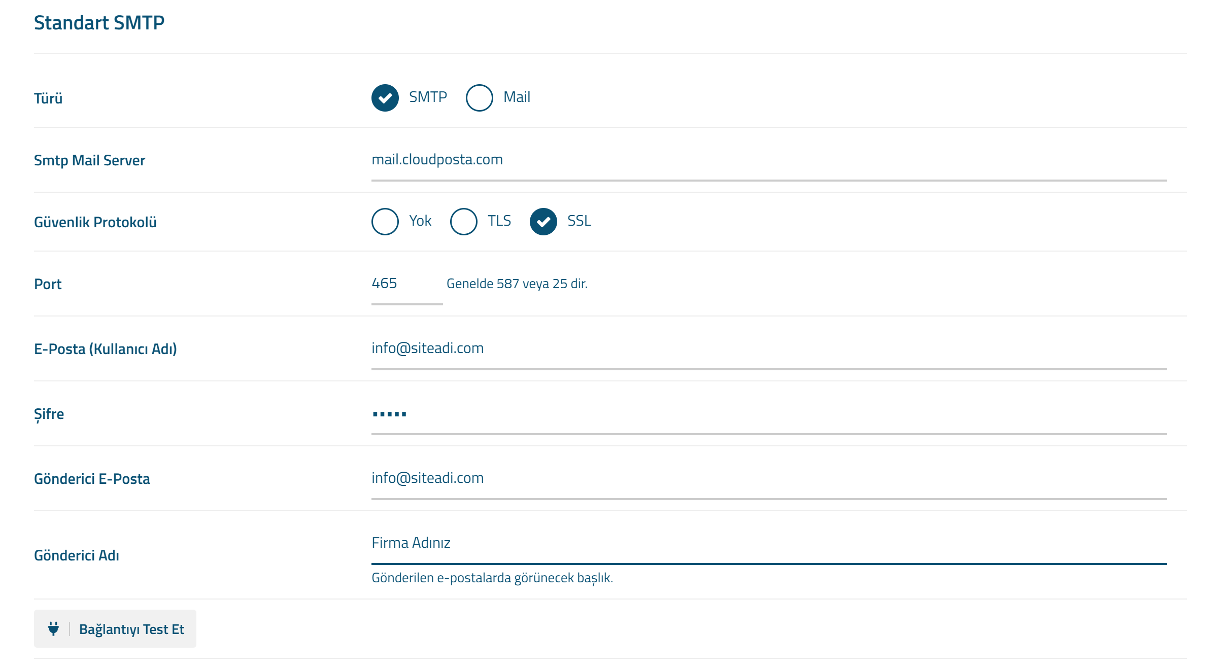Select the Mail type option
Image resolution: width=1224 pixels, height=669 pixels.
coord(479,97)
